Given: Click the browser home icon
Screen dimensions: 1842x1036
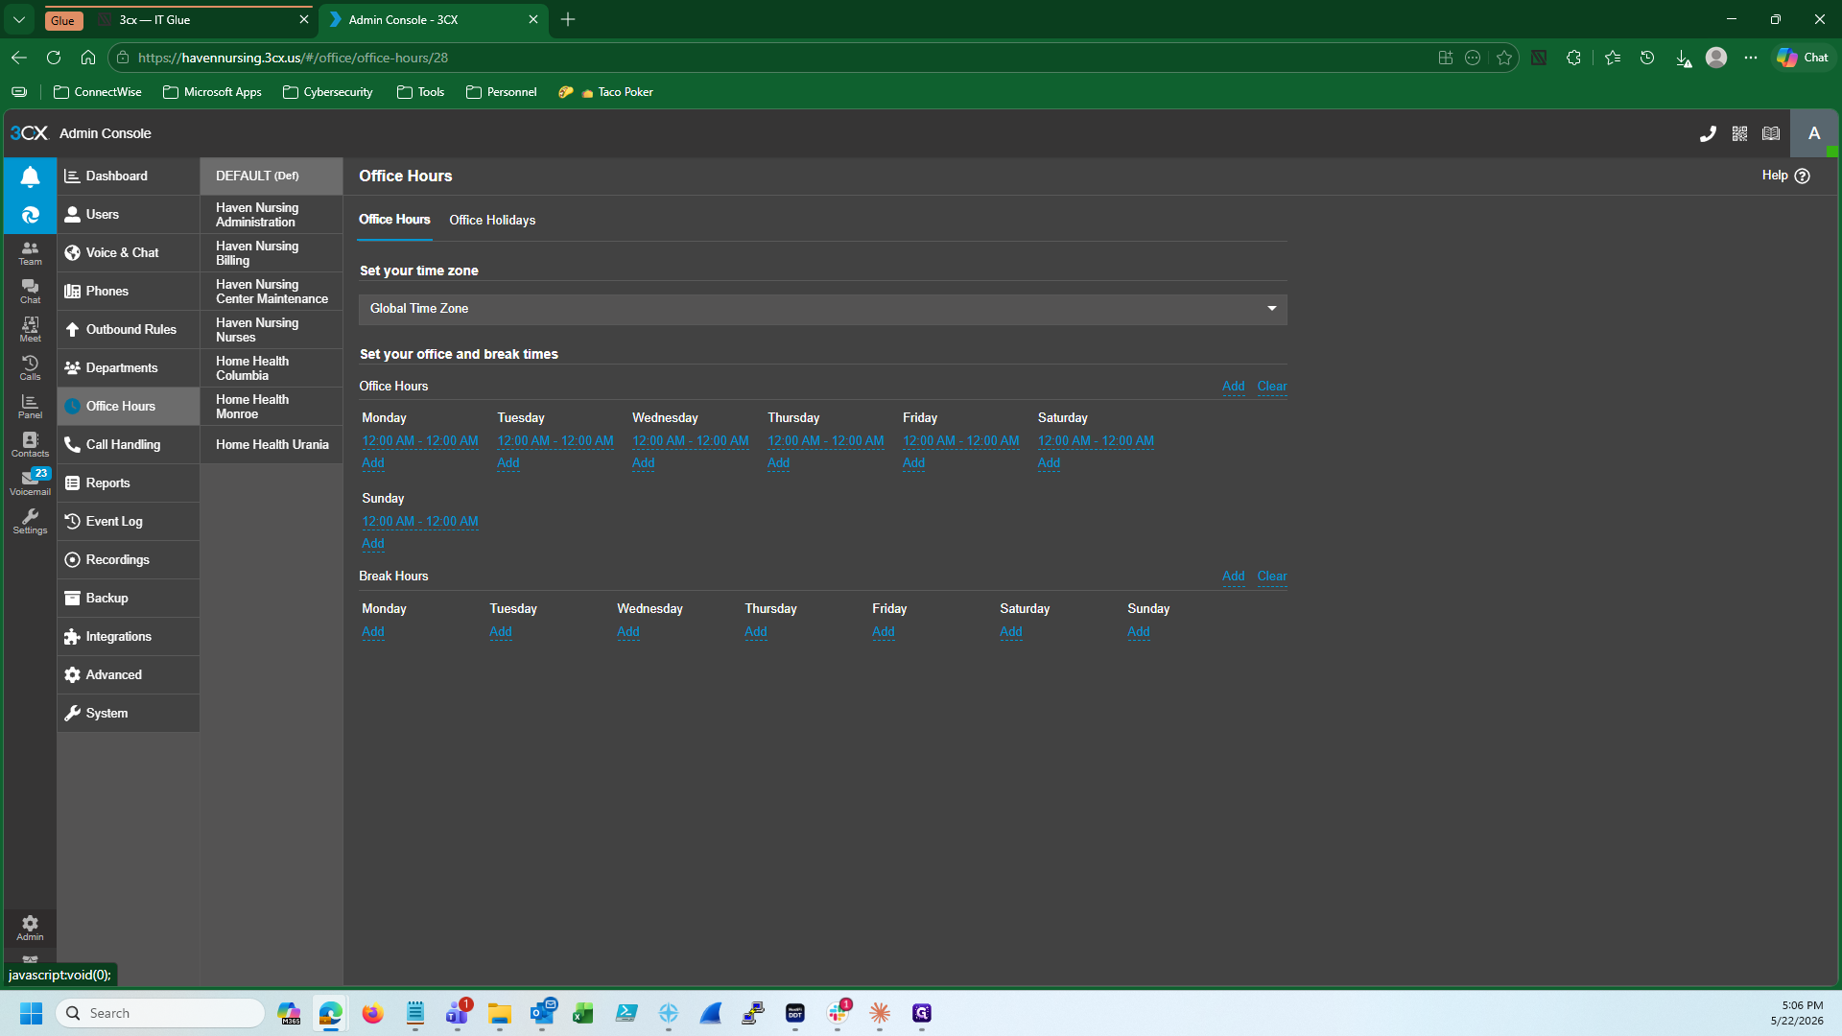Looking at the screenshot, I should click(88, 58).
